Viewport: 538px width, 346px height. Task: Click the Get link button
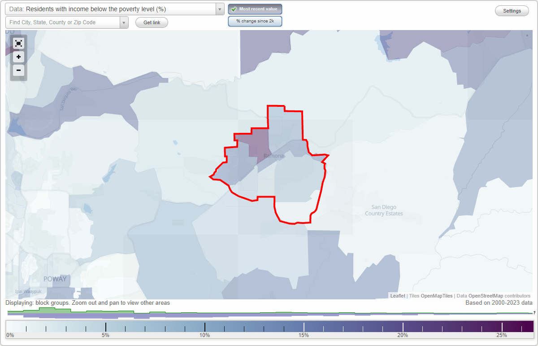point(152,22)
